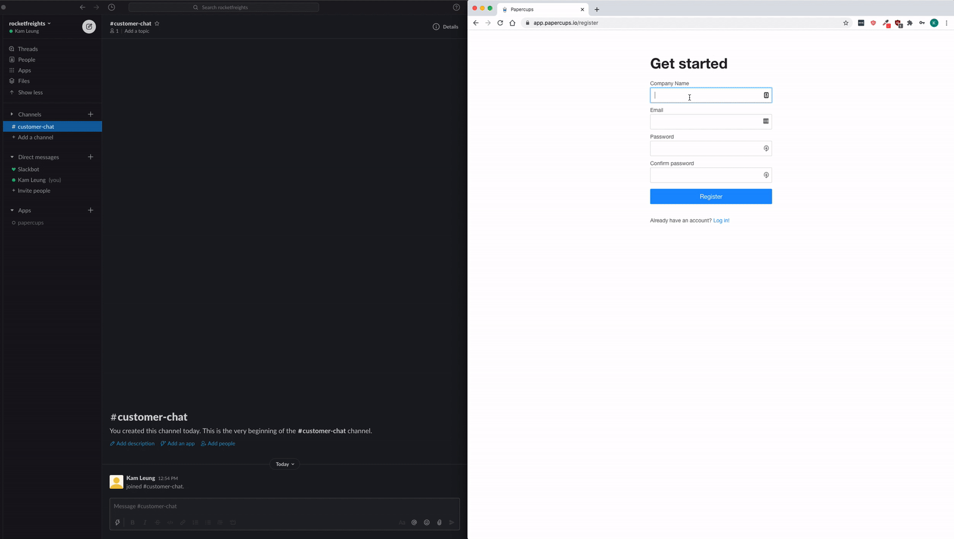The image size is (954, 539).
Task: Open the rocketfreights workspace menu
Action: 27,23
